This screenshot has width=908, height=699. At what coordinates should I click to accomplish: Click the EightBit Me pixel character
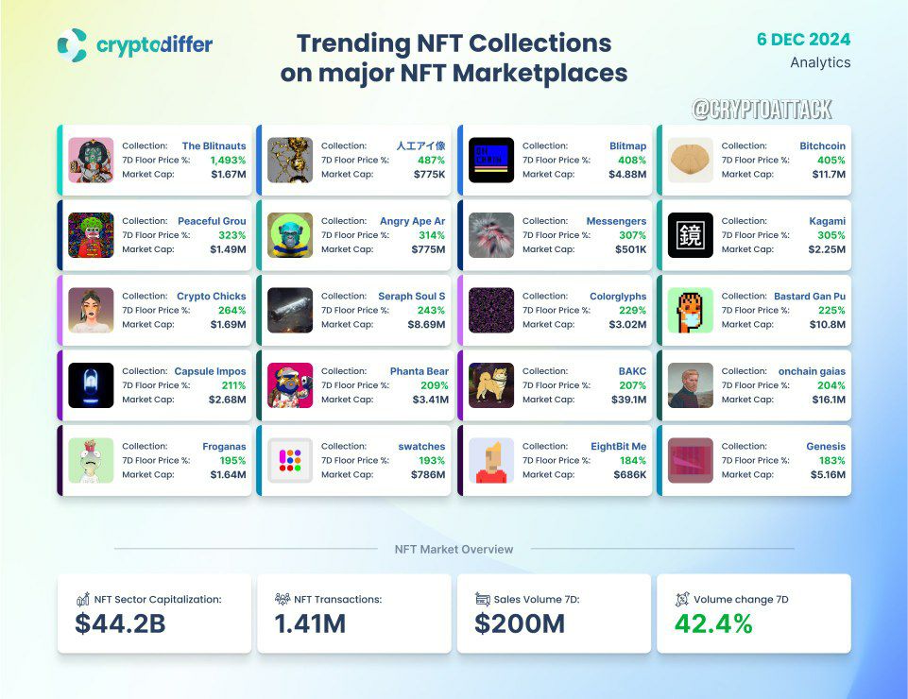(x=491, y=460)
